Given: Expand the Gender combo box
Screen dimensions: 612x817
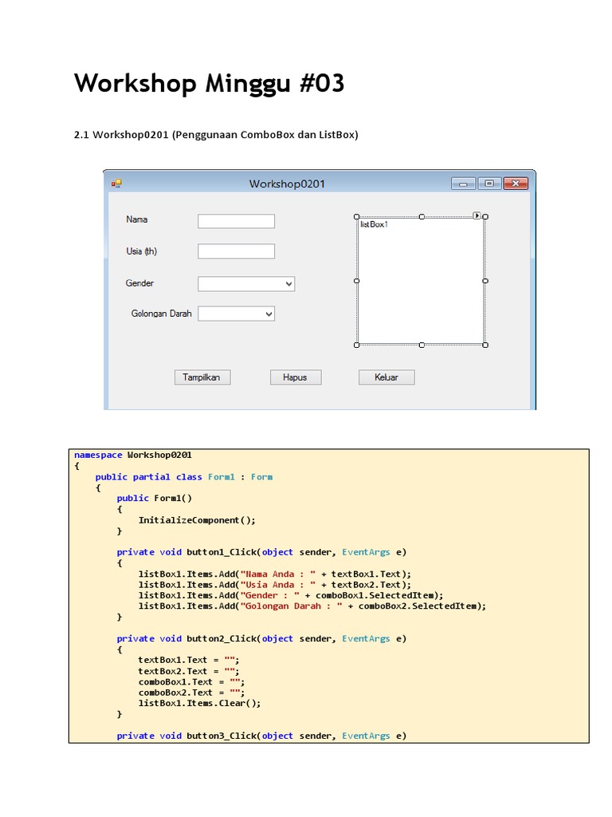Looking at the screenshot, I should 288,284.
